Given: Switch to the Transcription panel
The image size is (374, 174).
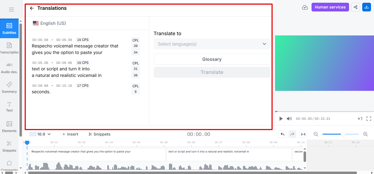Looking at the screenshot, I should coord(9,48).
